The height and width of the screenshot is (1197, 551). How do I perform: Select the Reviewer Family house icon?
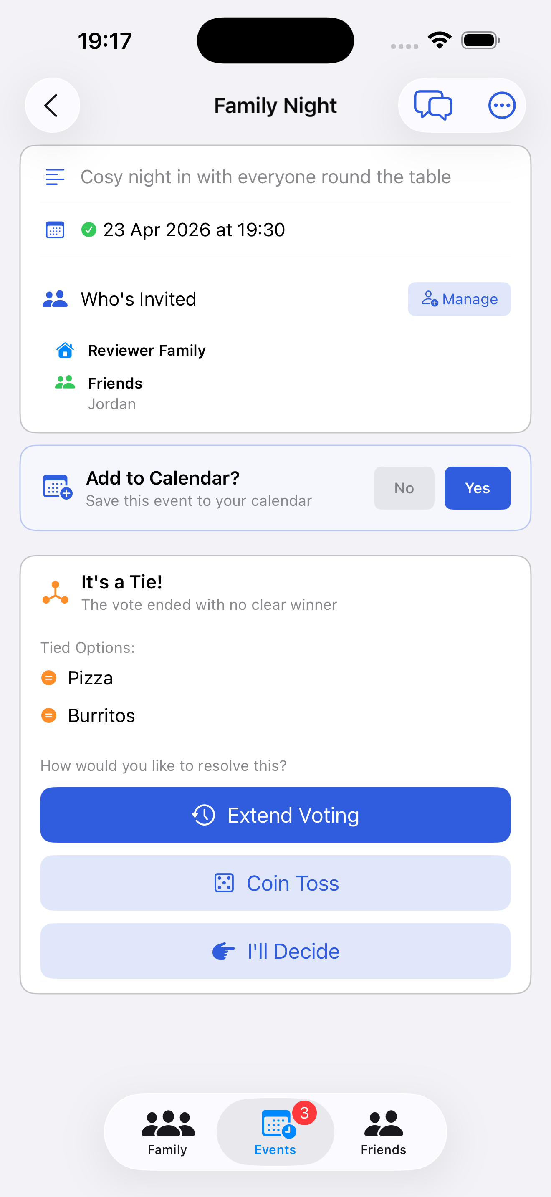pyautogui.click(x=65, y=350)
